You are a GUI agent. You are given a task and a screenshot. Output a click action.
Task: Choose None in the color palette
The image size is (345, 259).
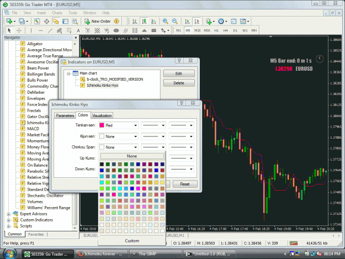coord(132,156)
